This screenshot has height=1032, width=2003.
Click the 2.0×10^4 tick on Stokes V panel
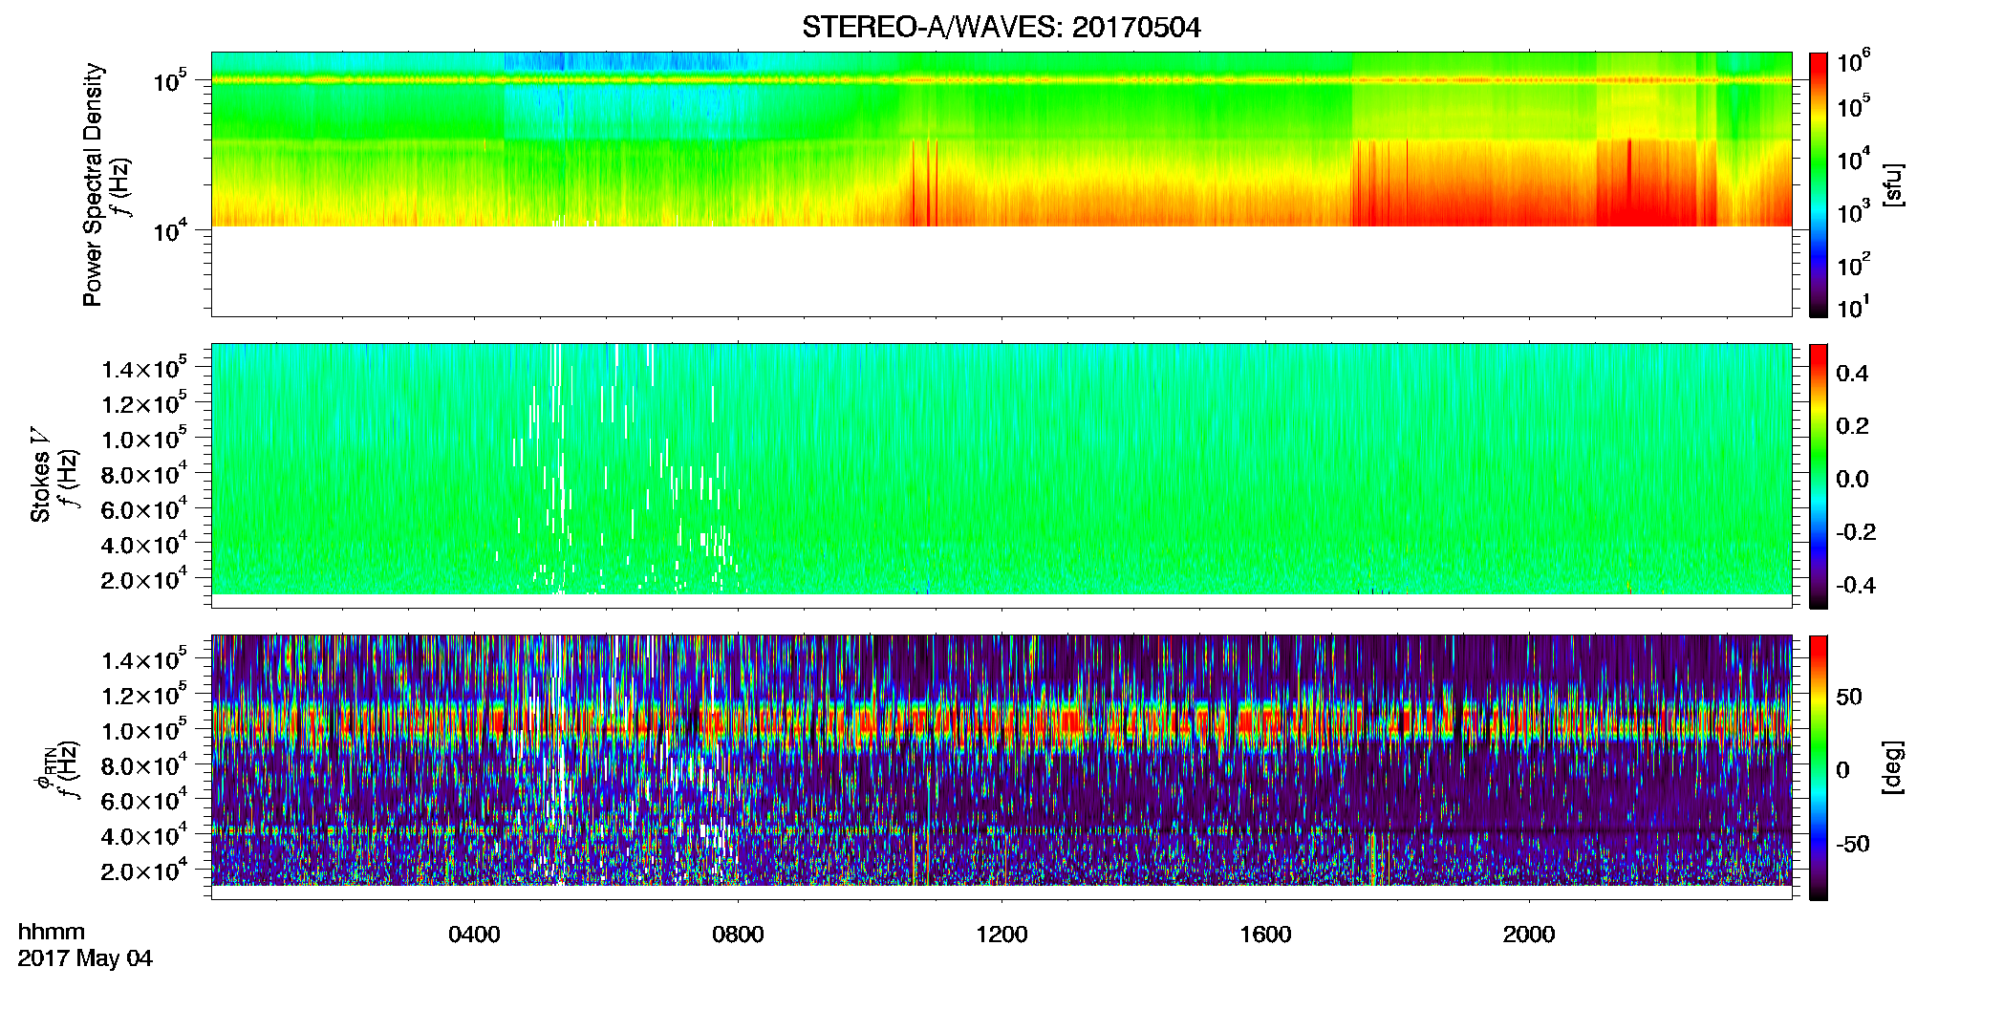[144, 579]
